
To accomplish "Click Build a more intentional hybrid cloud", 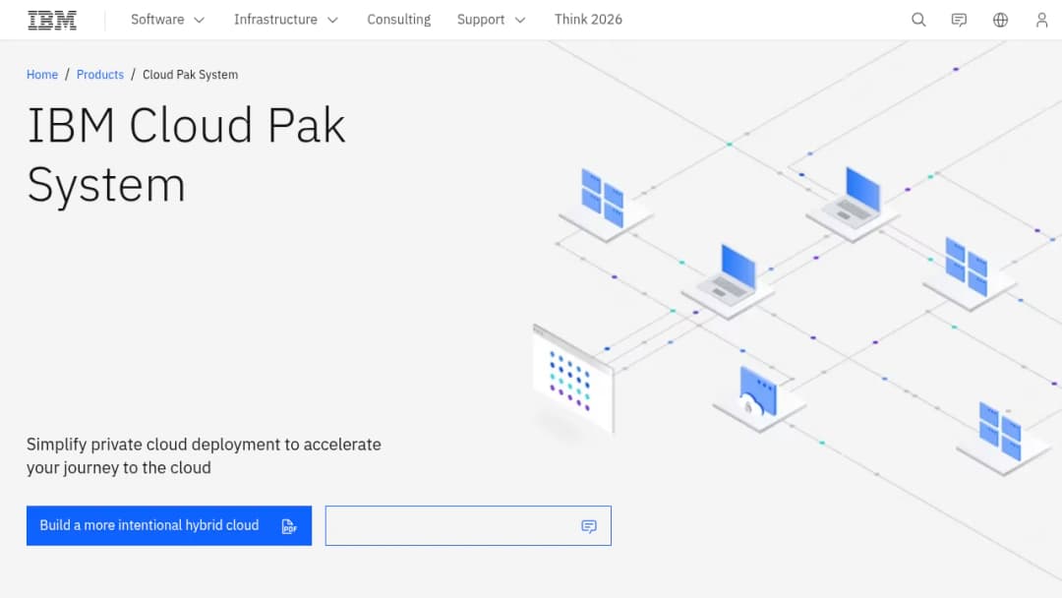I will click(169, 525).
